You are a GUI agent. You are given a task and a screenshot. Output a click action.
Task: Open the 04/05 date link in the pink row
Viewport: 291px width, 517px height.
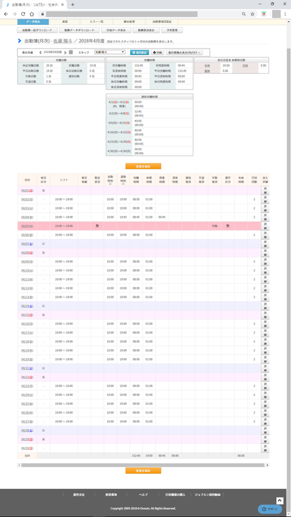(27, 226)
